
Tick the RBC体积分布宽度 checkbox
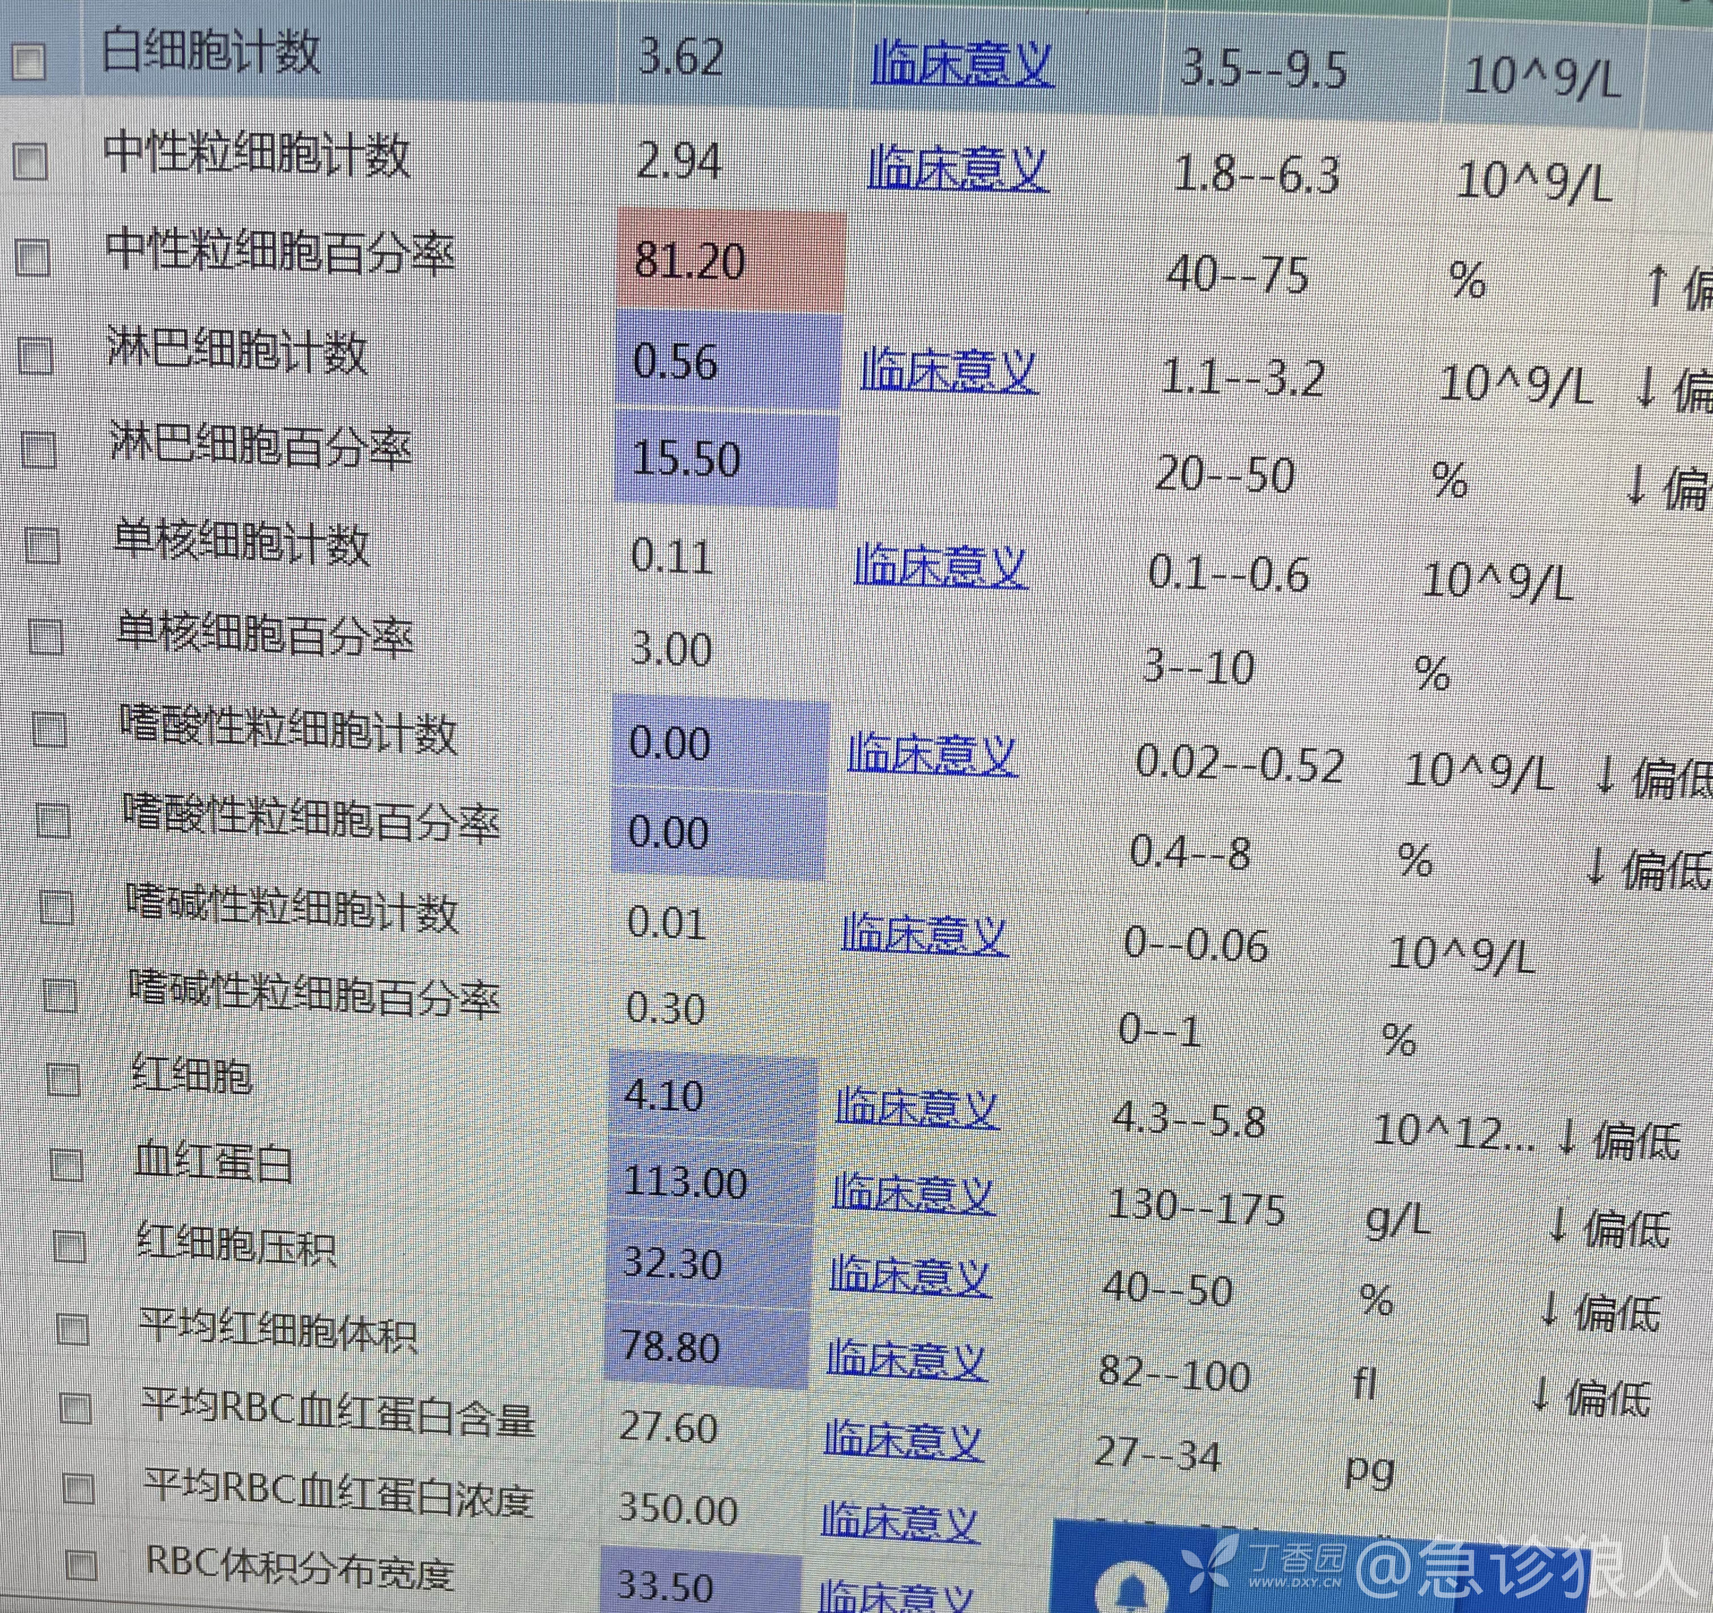tap(82, 1565)
